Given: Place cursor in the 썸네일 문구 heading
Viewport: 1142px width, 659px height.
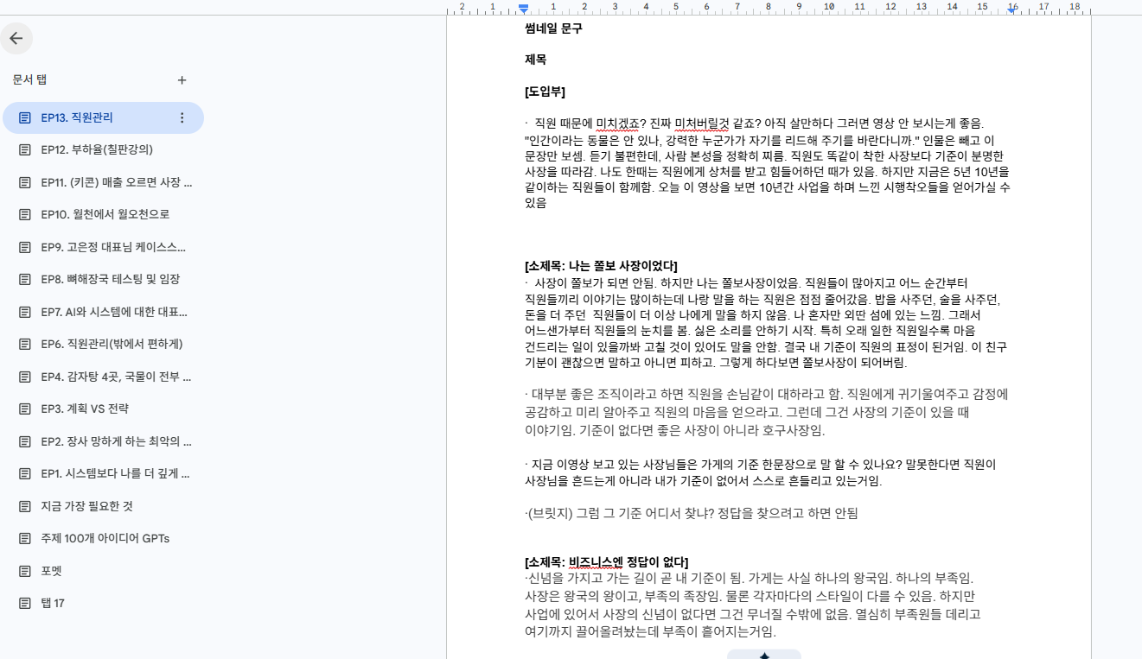Looking at the screenshot, I should pyautogui.click(x=553, y=29).
